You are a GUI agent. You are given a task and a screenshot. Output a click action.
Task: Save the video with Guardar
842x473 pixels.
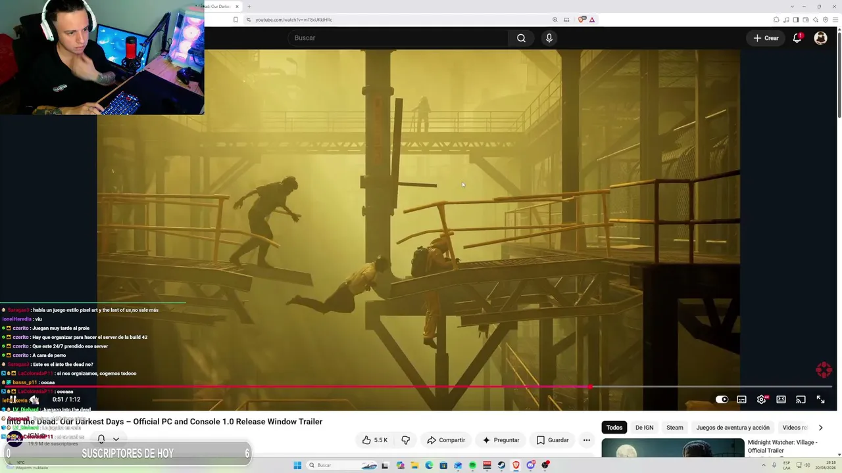[553, 440]
